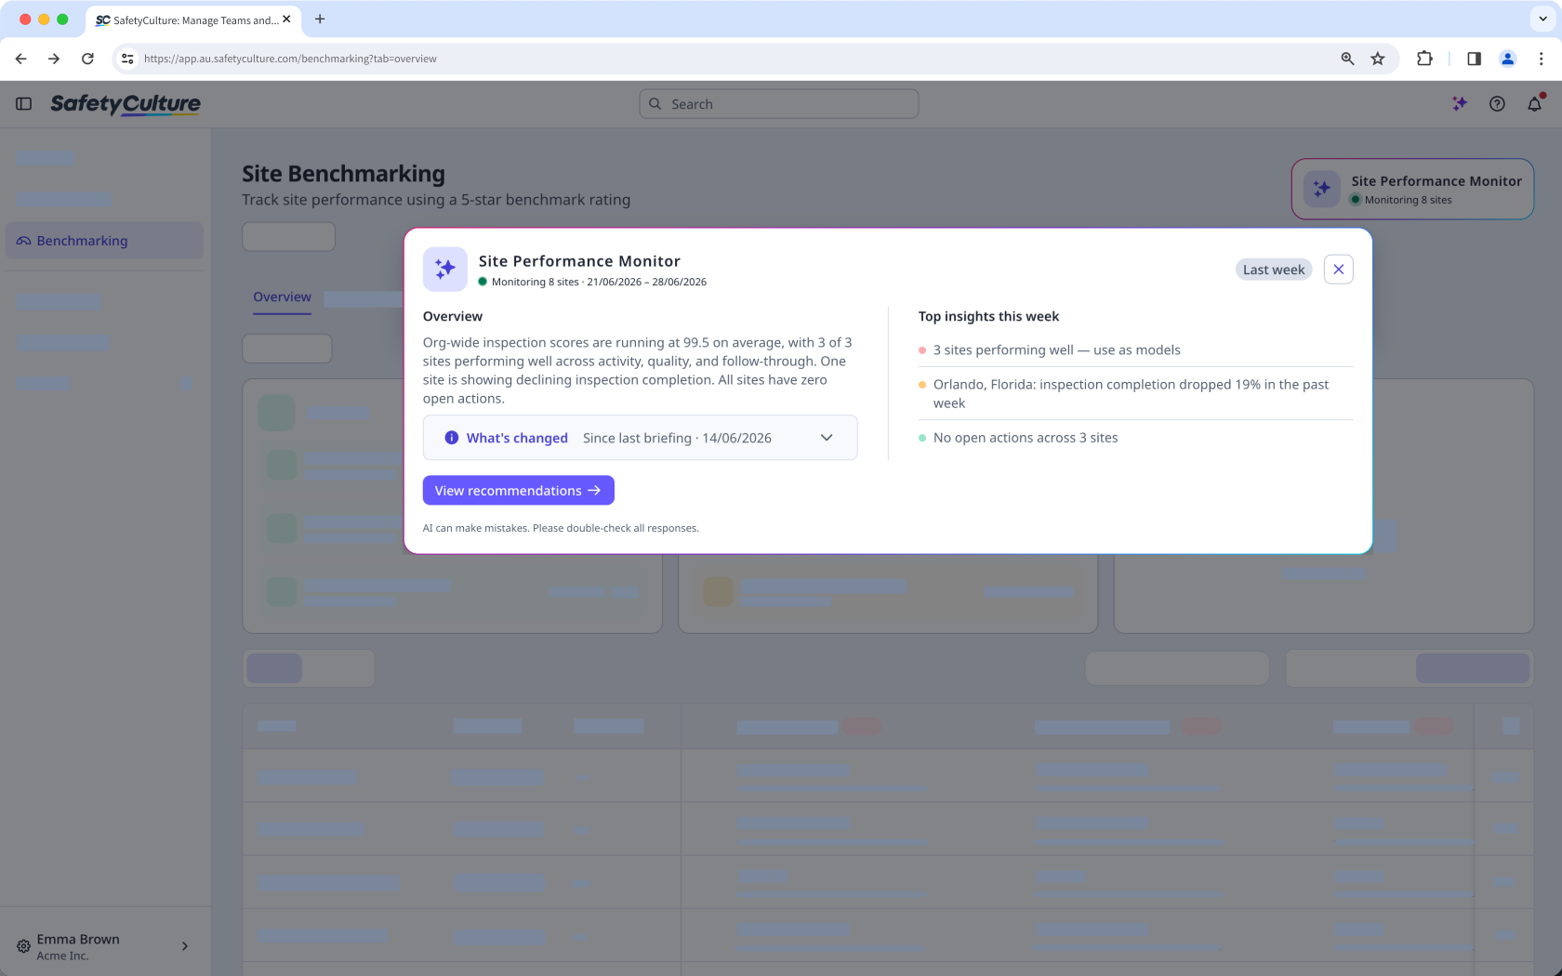The width and height of the screenshot is (1562, 976).
Task: Bookmark this page with star icon
Action: coord(1378,59)
